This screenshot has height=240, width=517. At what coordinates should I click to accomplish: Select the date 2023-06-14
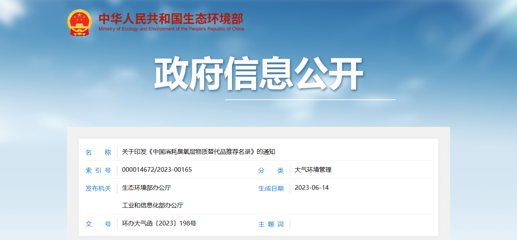click(311, 188)
